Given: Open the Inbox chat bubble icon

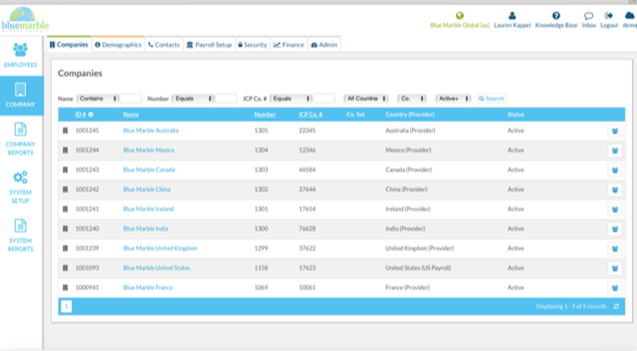Looking at the screenshot, I should point(589,16).
